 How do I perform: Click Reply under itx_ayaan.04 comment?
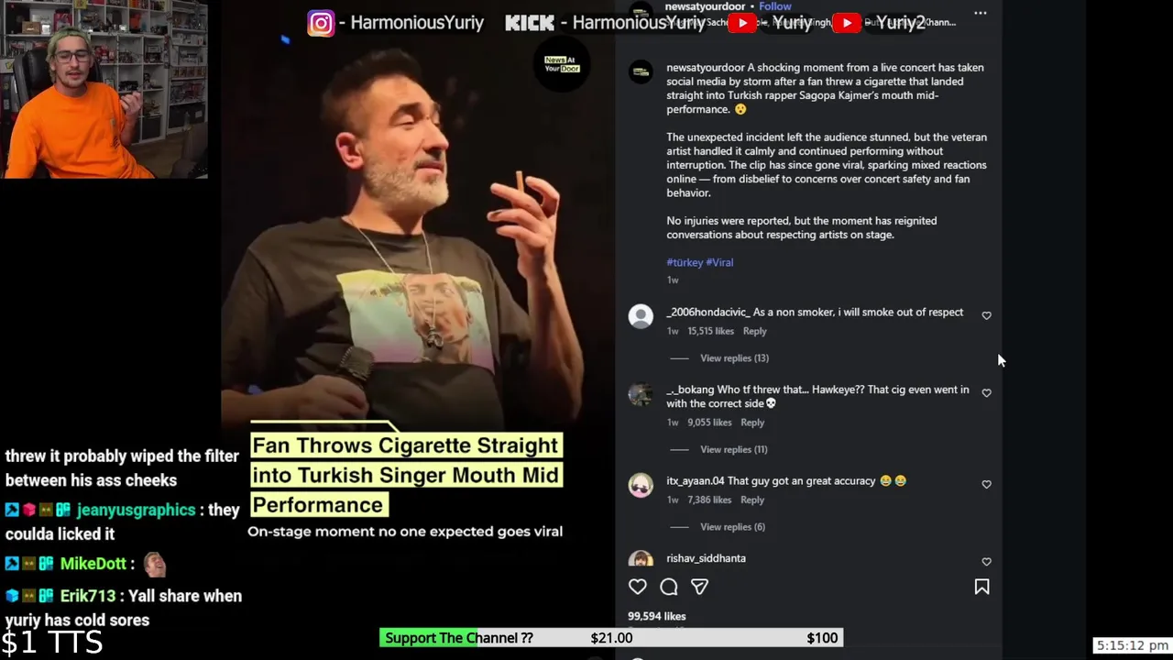(x=752, y=500)
